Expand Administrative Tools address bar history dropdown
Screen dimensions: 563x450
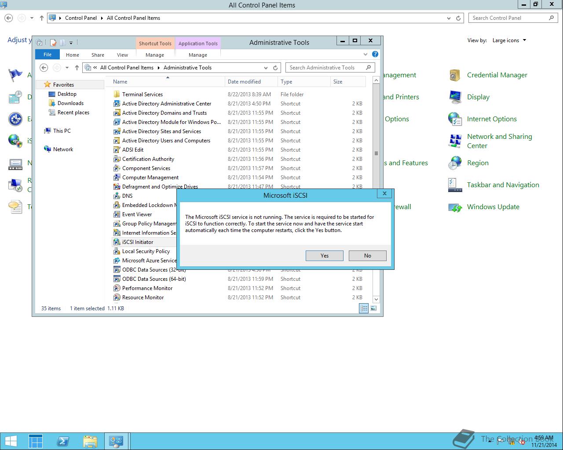pyautogui.click(x=266, y=68)
